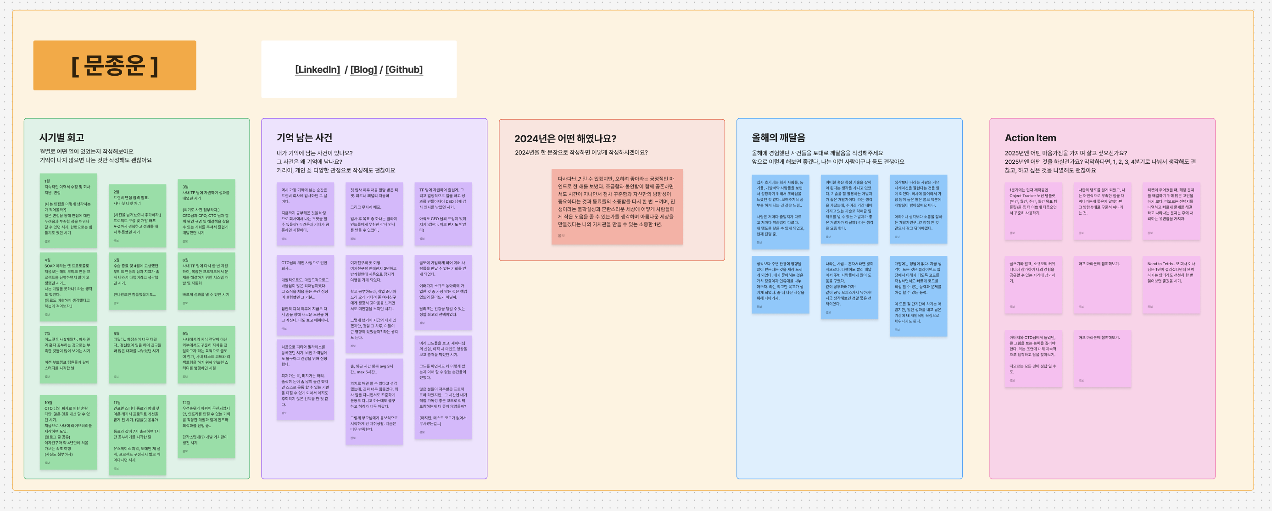
Task: Click the '2024년은 어떤 해였나요?' section heading
Action: 565,139
